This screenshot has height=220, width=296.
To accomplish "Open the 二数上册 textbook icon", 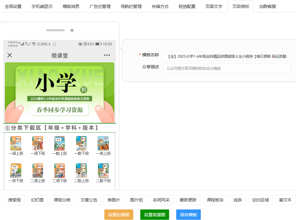I will click(81, 170).
